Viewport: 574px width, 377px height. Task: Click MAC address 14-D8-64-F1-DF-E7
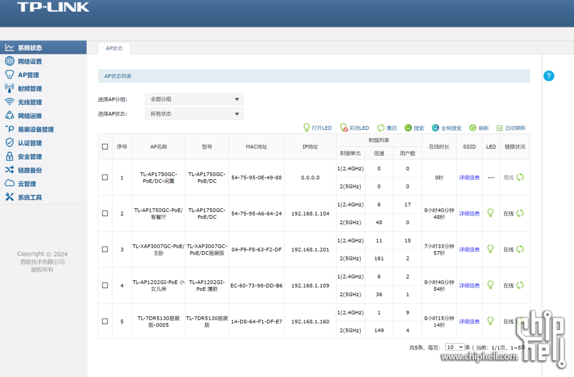(x=257, y=321)
